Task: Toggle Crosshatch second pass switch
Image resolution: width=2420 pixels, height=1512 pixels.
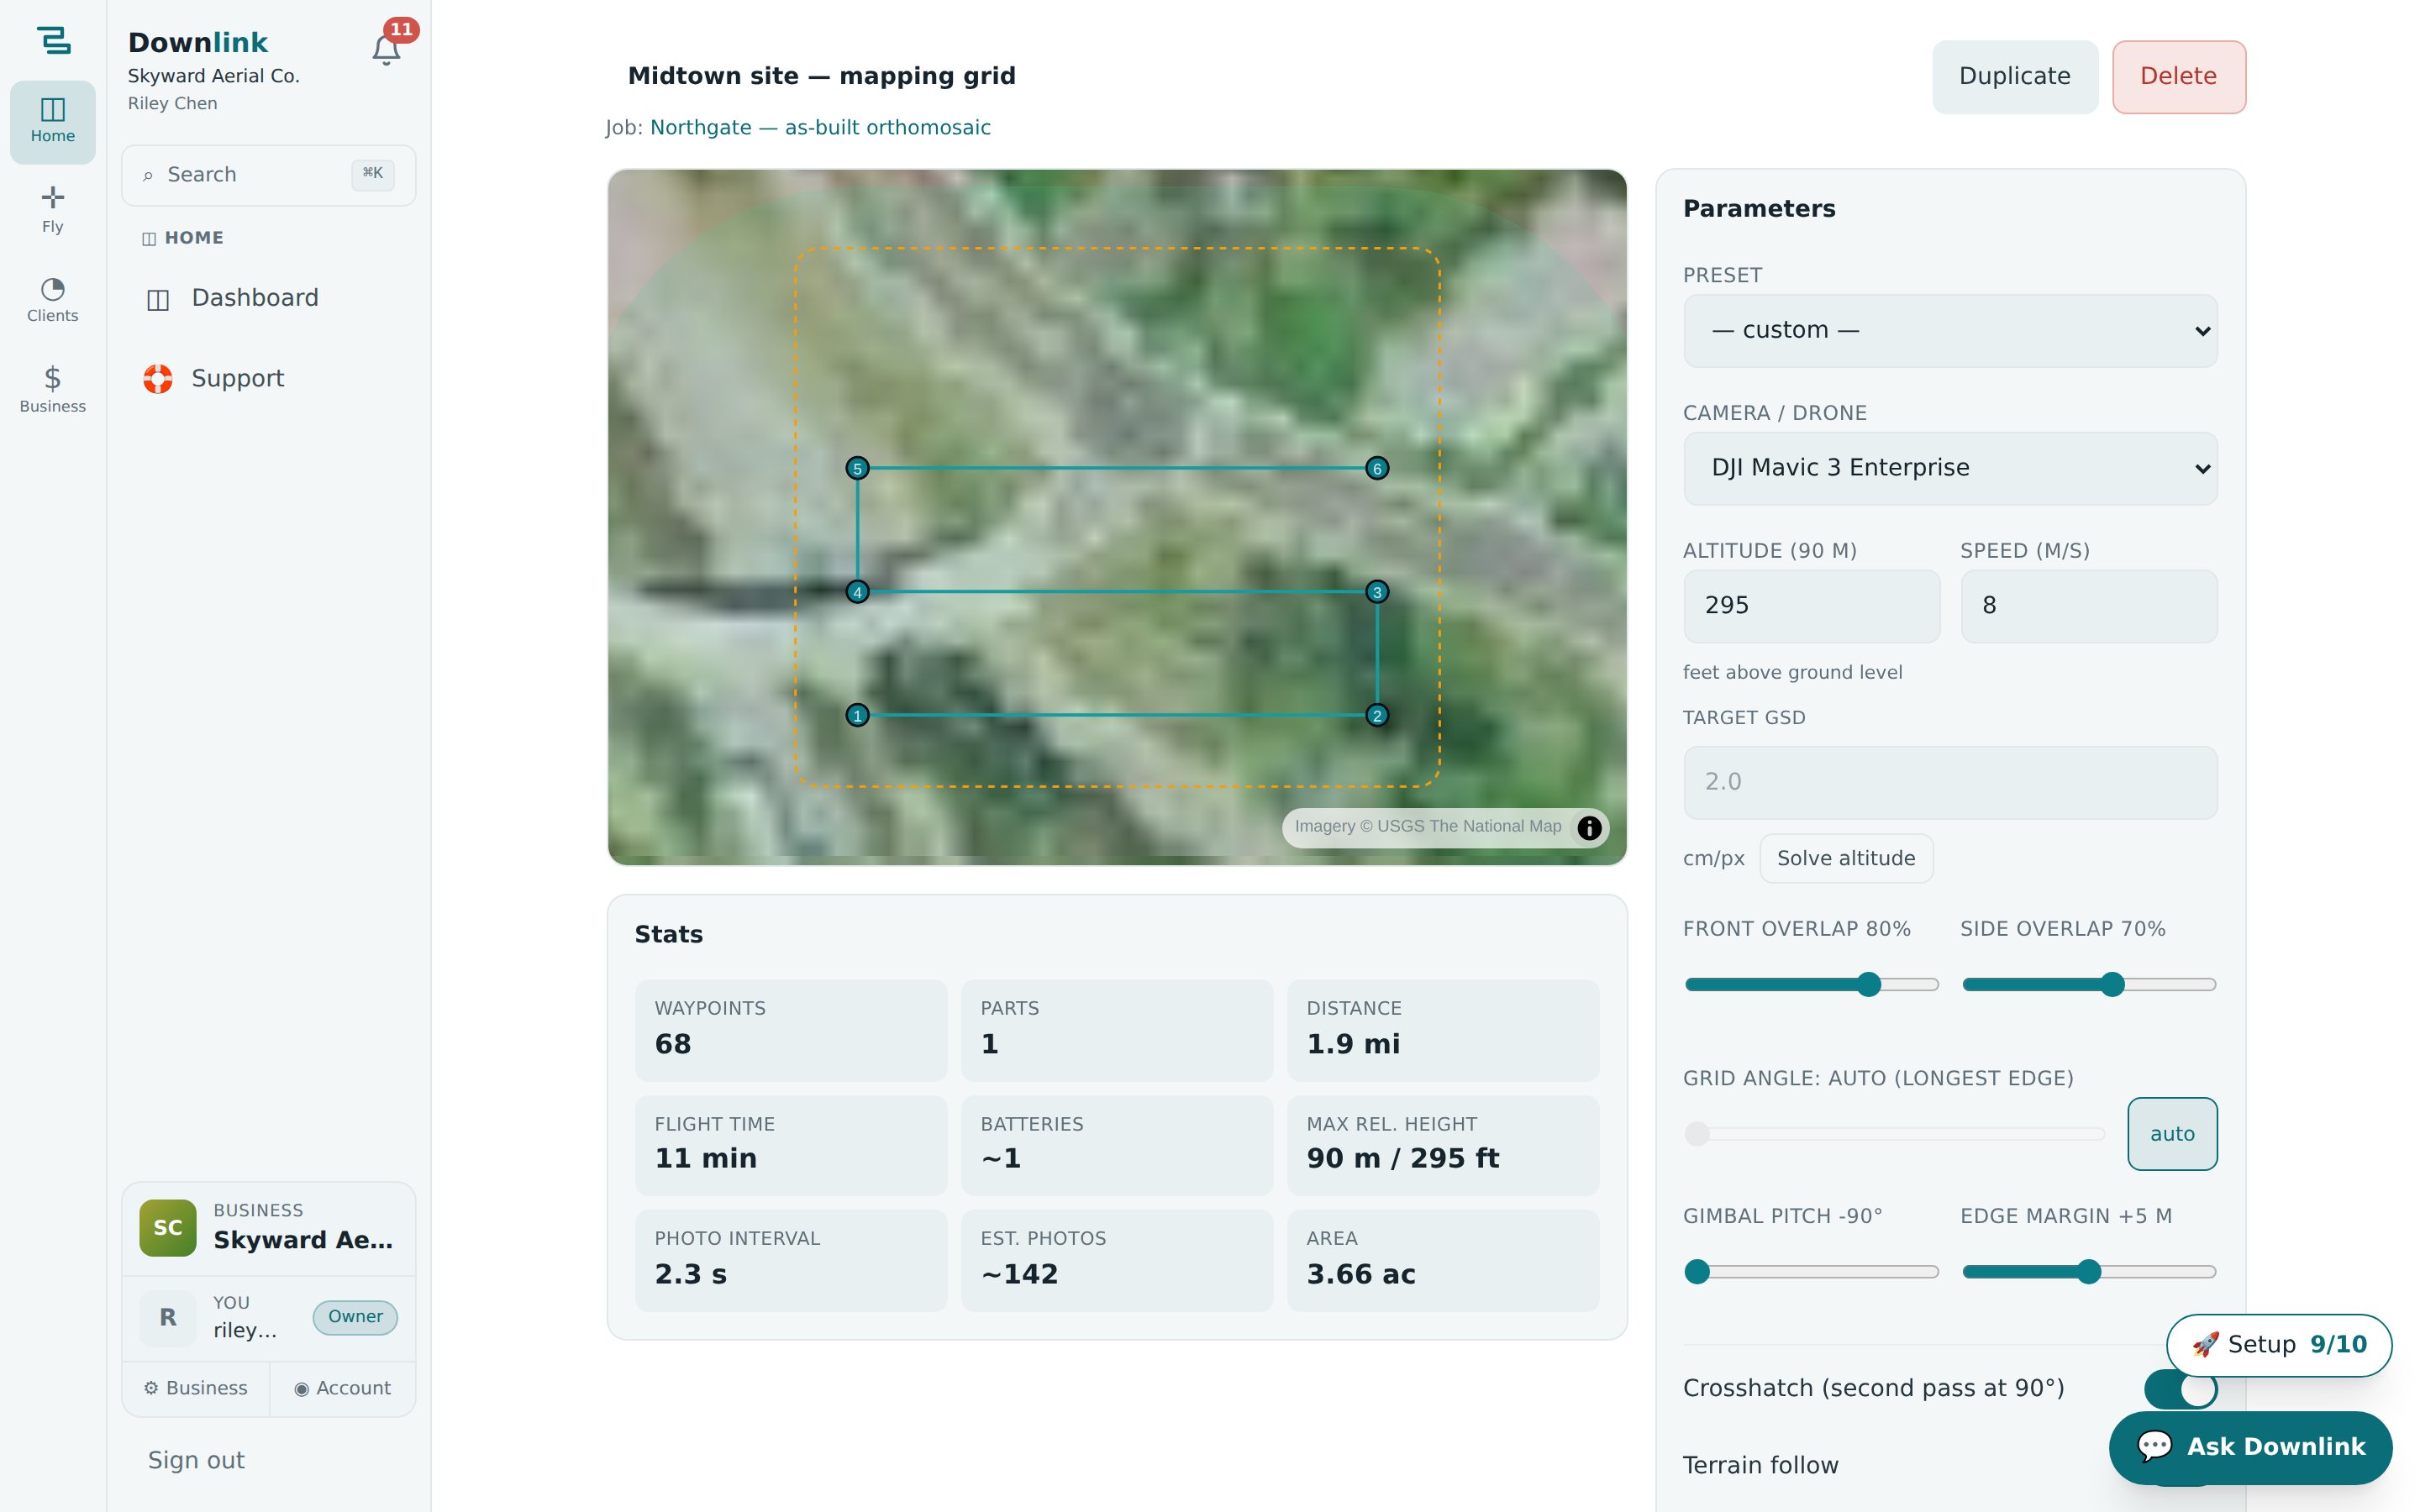Action: pos(2180,1389)
